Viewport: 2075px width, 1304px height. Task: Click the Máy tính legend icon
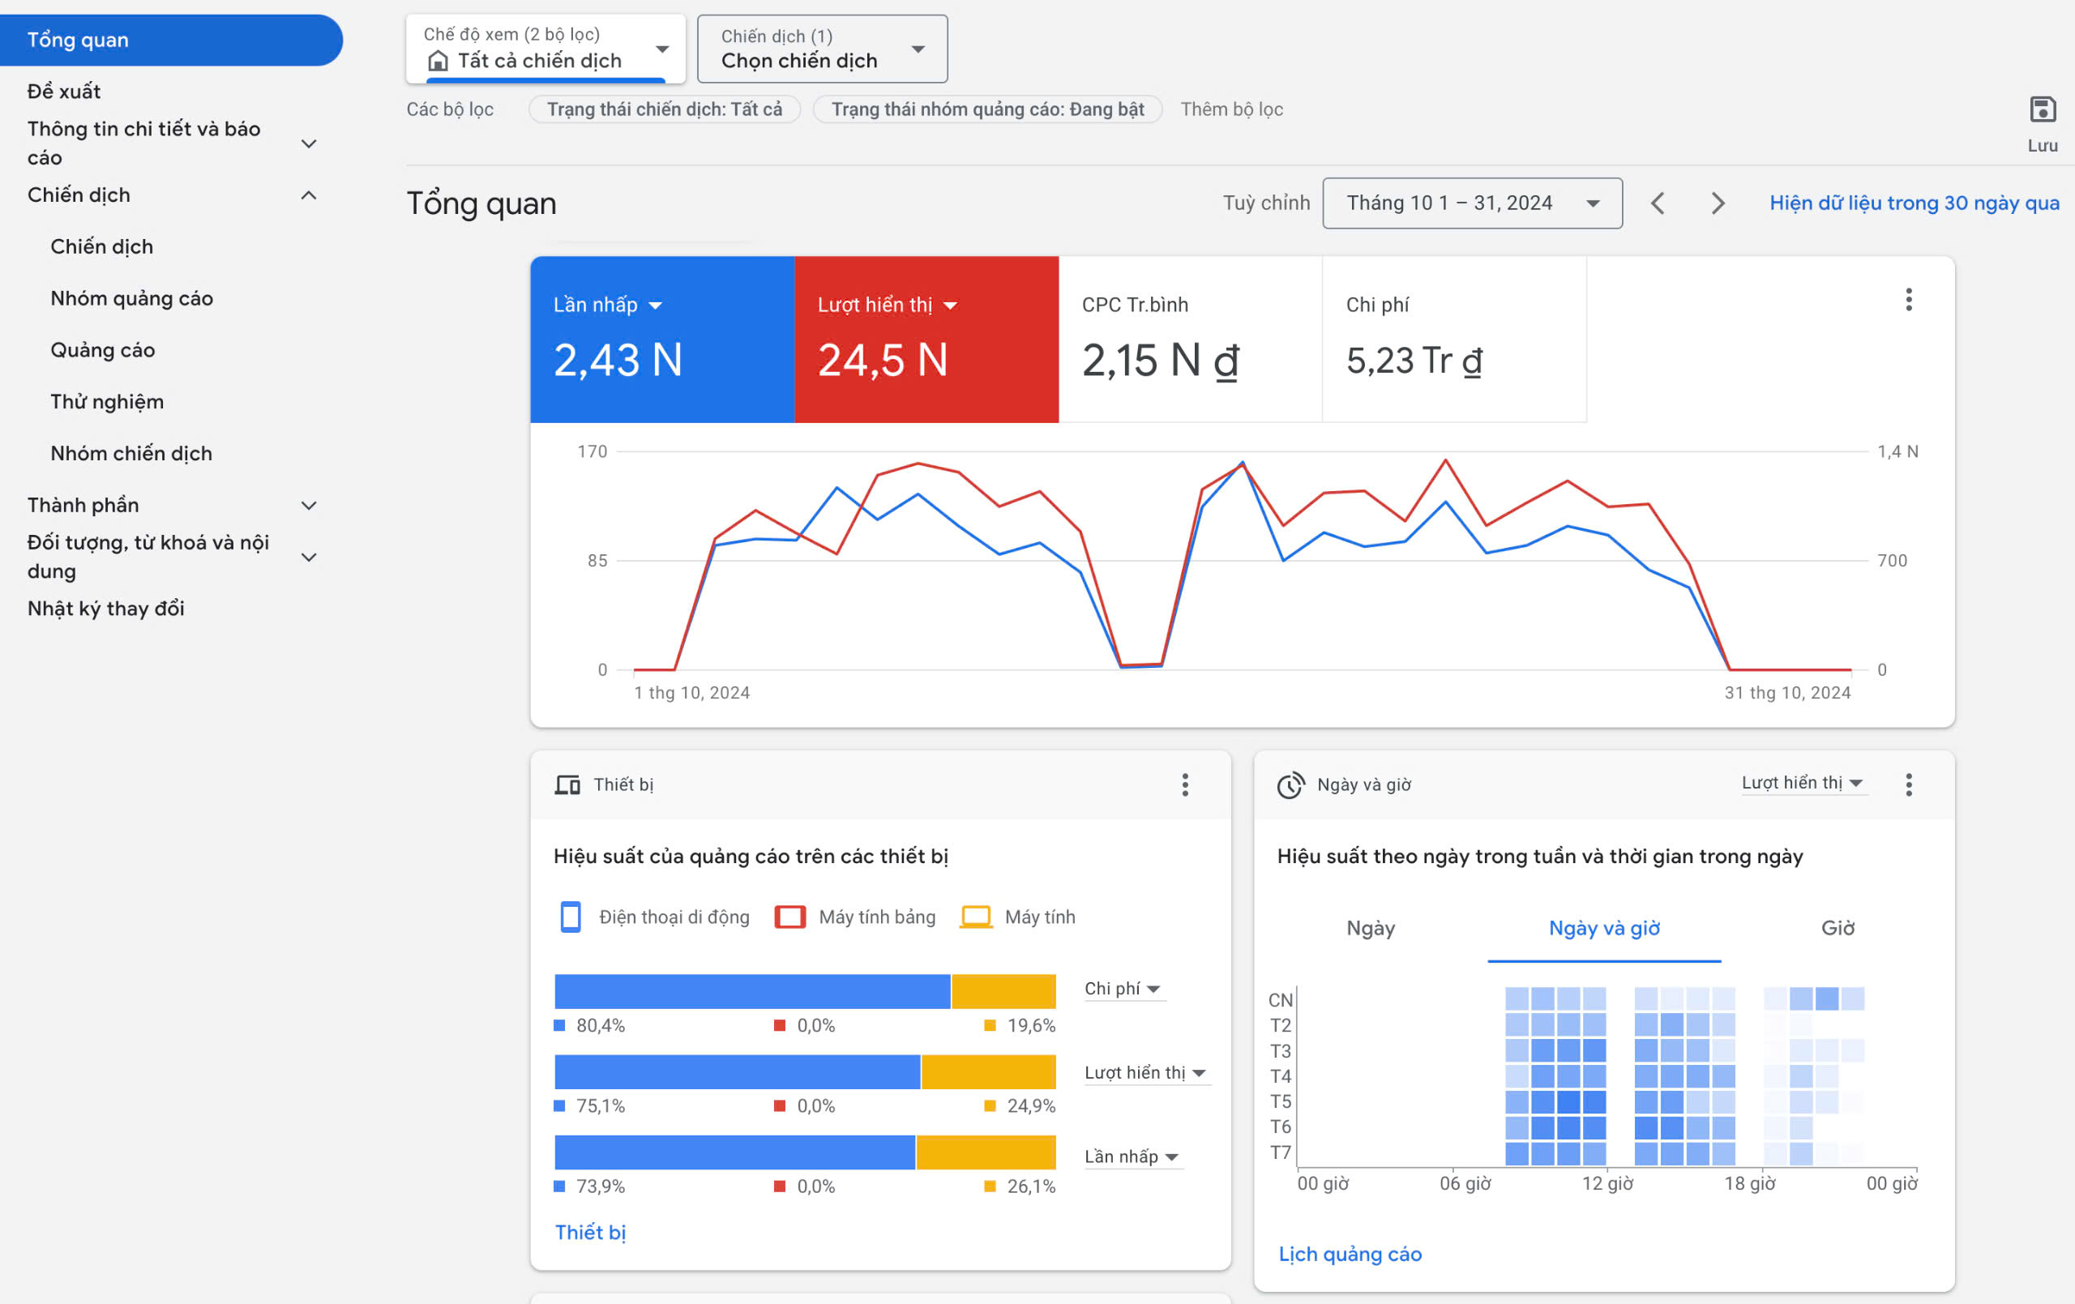point(975,917)
